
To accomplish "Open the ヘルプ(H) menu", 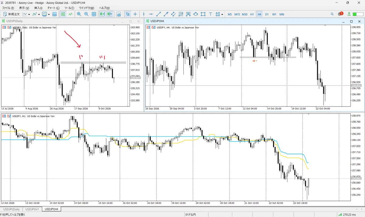I will pyautogui.click(x=104, y=8).
